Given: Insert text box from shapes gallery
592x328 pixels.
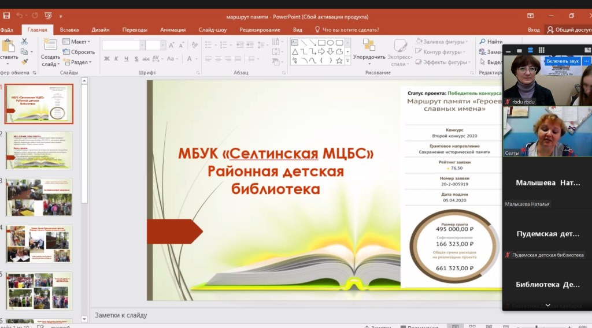Looking at the screenshot, I should (x=295, y=43).
